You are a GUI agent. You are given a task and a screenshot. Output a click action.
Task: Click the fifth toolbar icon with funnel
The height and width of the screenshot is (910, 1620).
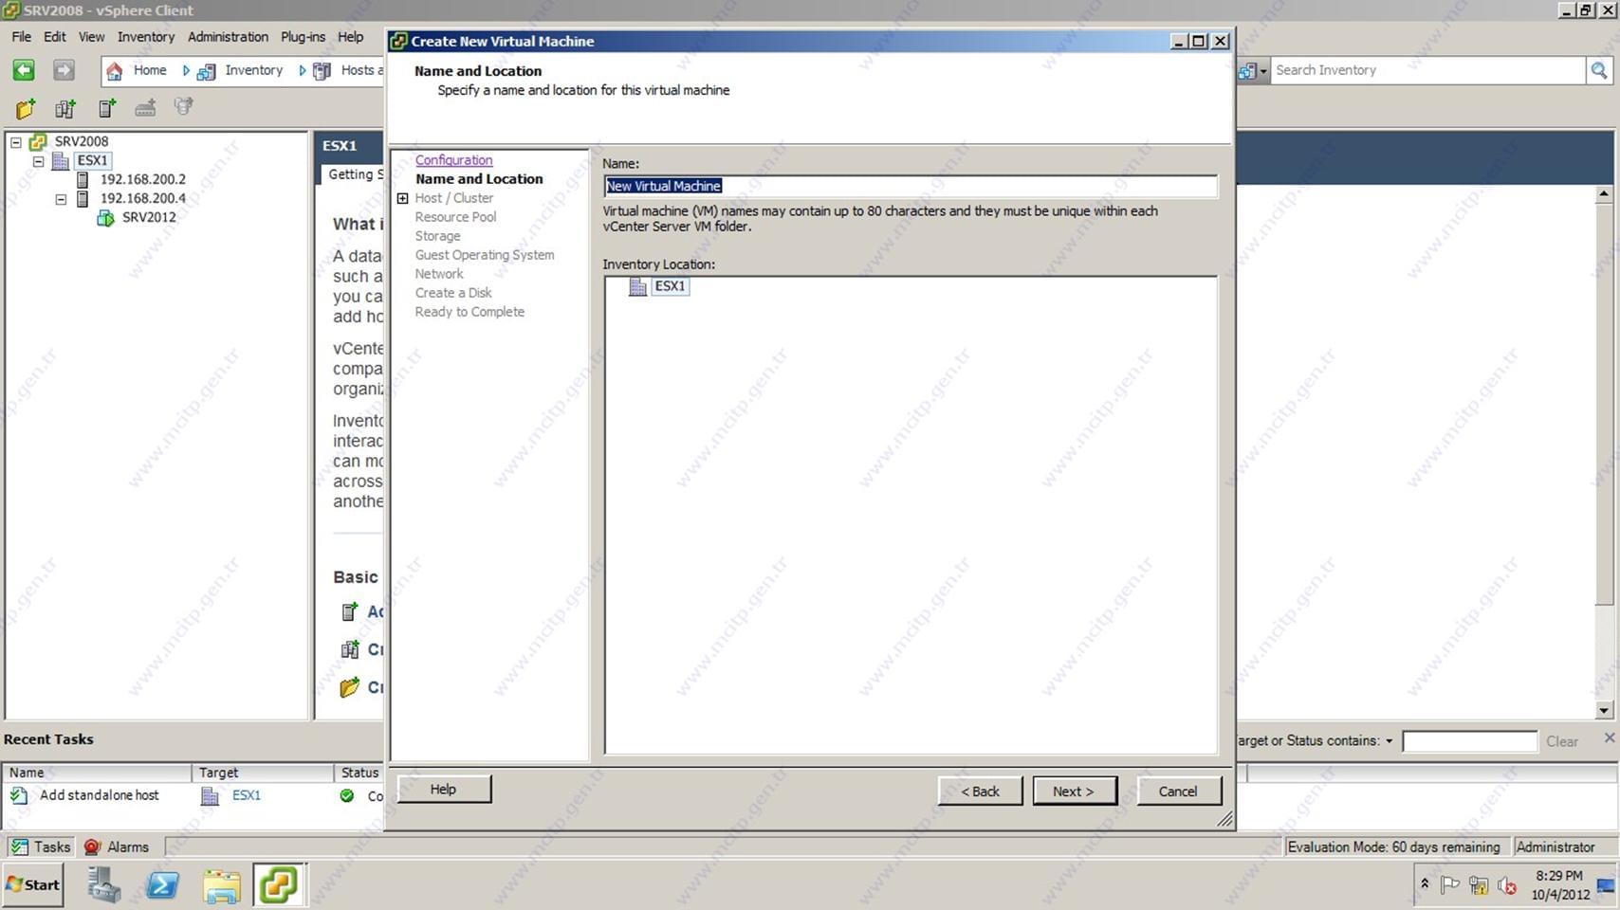click(184, 107)
